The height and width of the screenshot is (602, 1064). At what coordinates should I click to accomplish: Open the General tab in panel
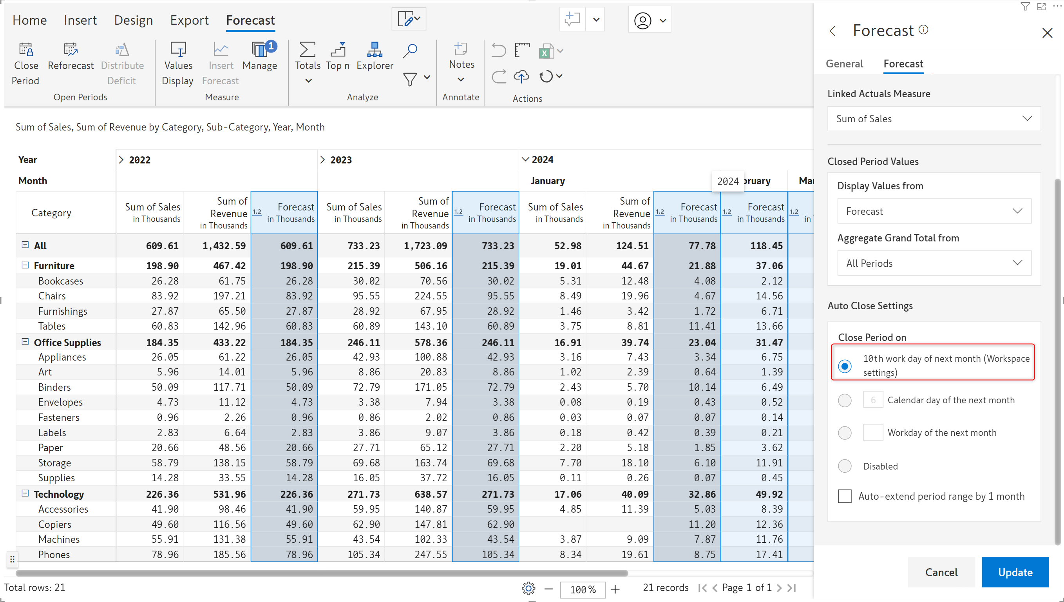coord(844,63)
